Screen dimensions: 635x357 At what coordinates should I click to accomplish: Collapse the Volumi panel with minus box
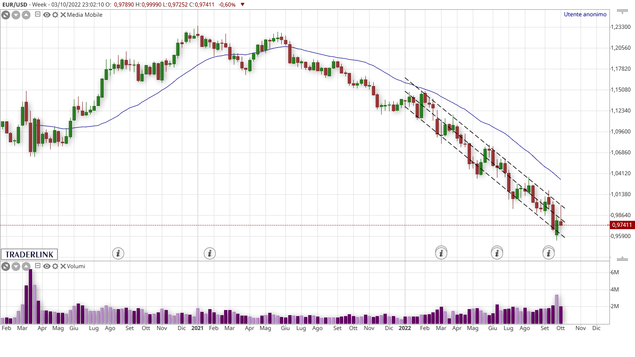coord(38,266)
